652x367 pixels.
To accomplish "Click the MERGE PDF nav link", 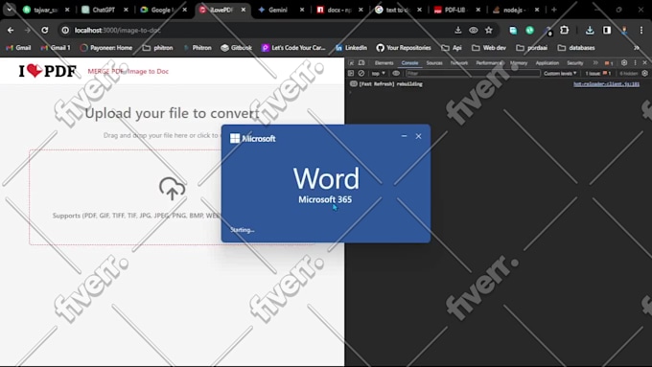I will [x=105, y=71].
